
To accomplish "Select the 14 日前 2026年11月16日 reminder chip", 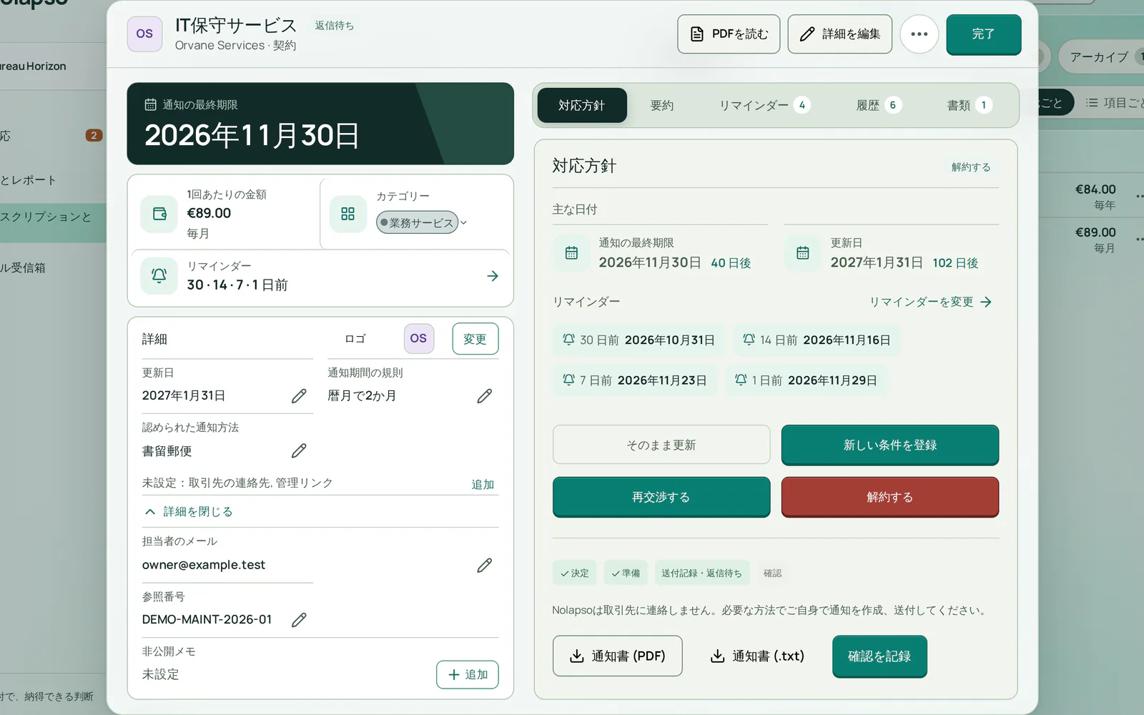I will [817, 340].
